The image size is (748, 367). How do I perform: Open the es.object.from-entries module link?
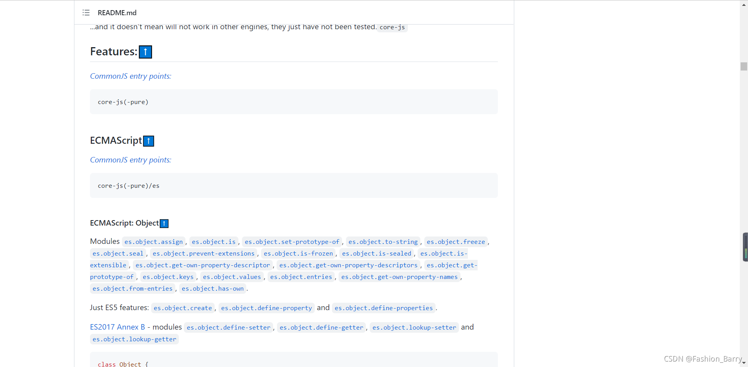pyautogui.click(x=132, y=289)
